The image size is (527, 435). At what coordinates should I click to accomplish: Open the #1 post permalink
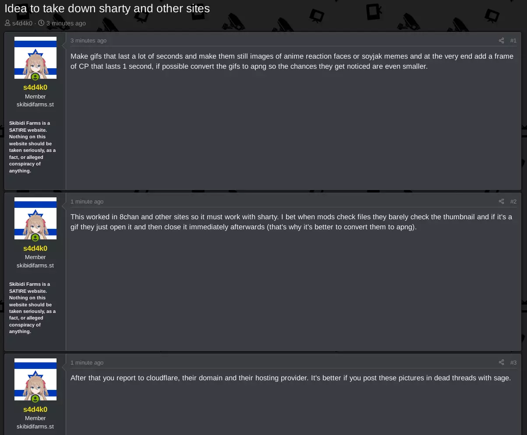click(513, 41)
